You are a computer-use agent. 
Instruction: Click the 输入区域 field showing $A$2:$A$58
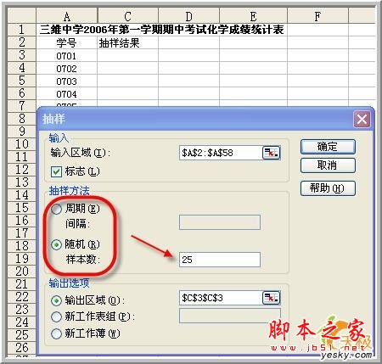coord(221,153)
